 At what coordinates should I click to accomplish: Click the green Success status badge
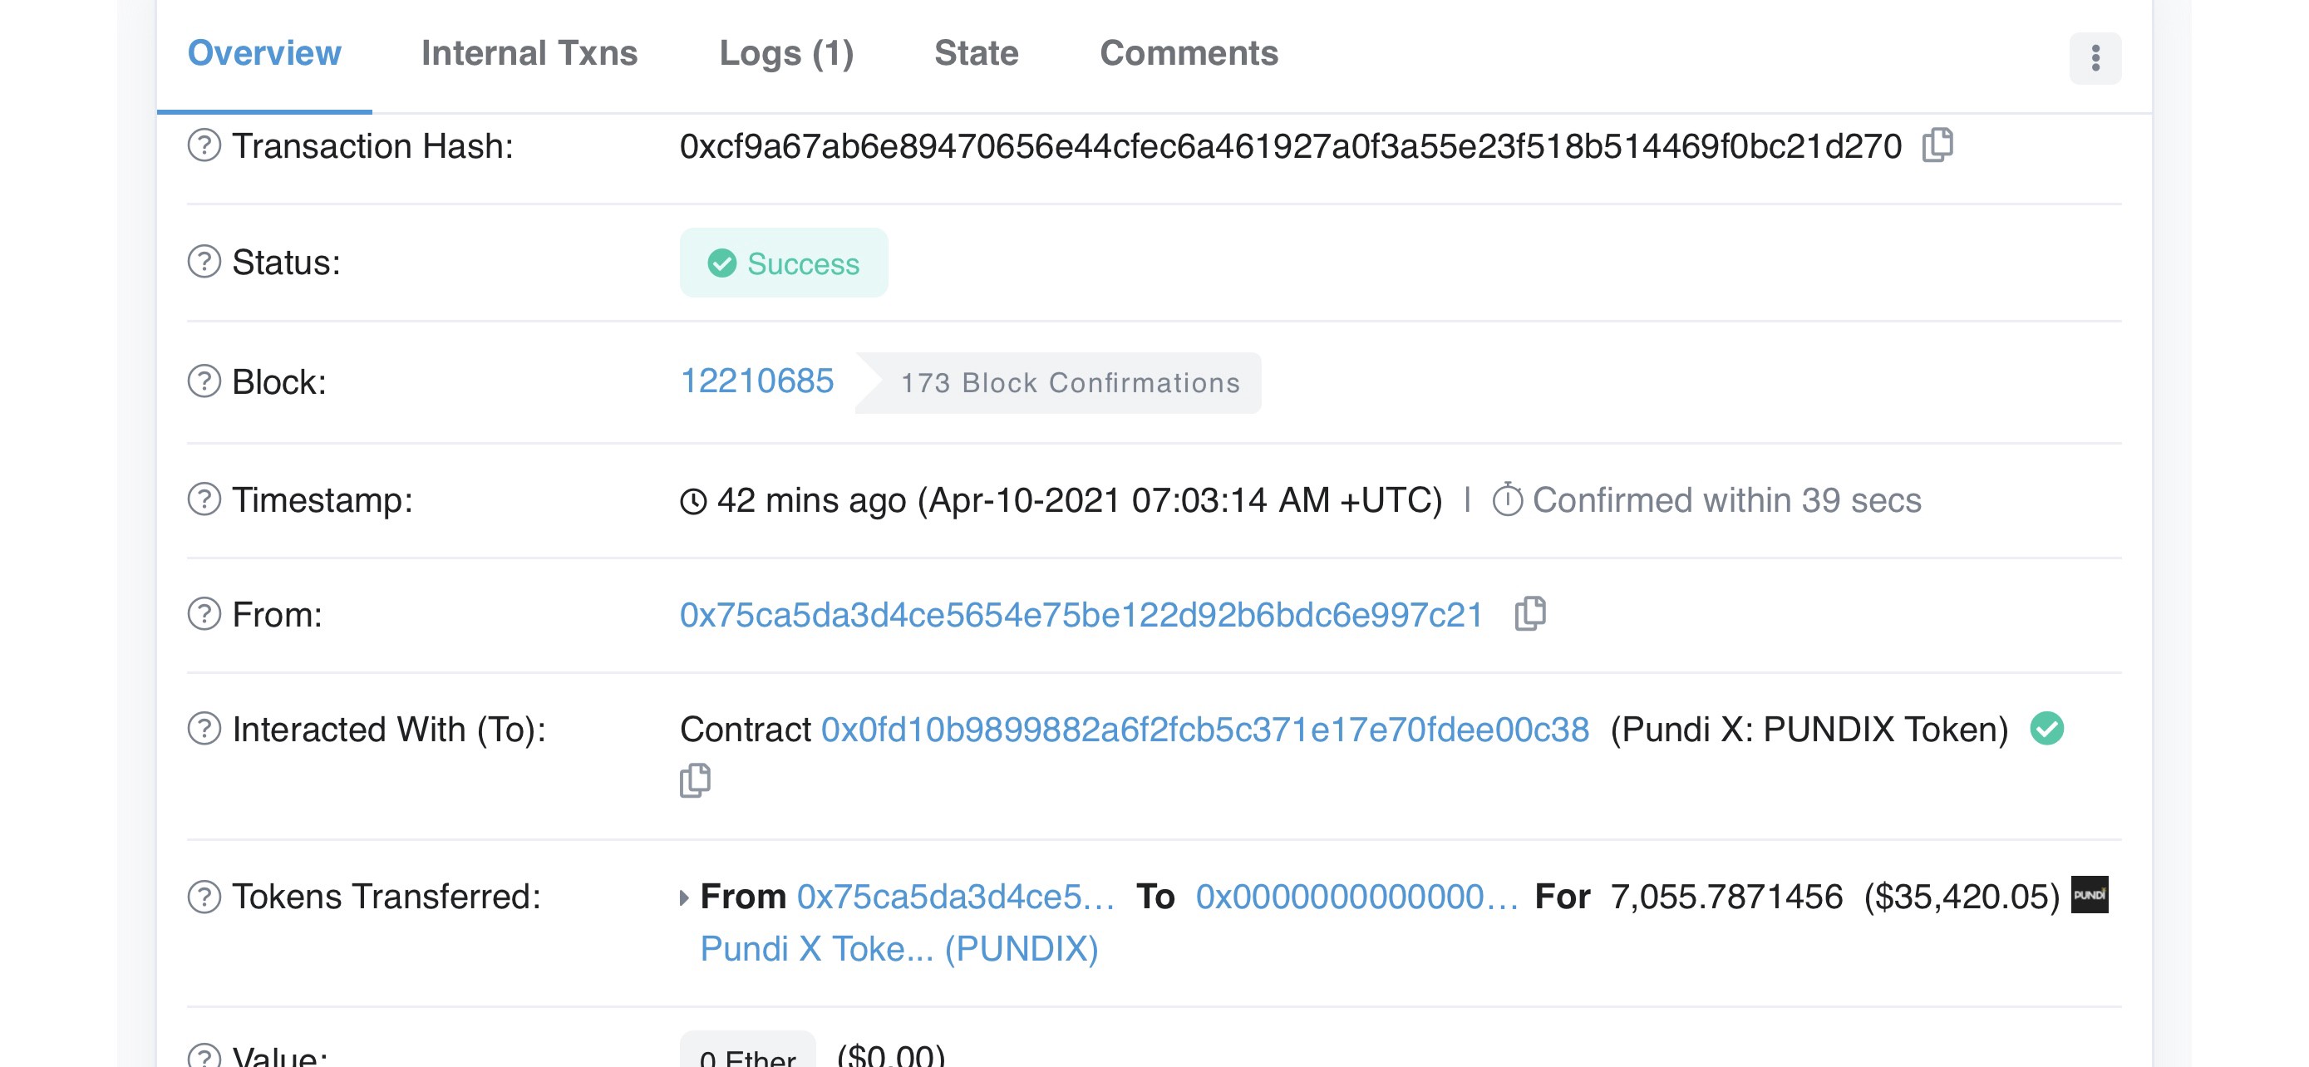click(784, 263)
